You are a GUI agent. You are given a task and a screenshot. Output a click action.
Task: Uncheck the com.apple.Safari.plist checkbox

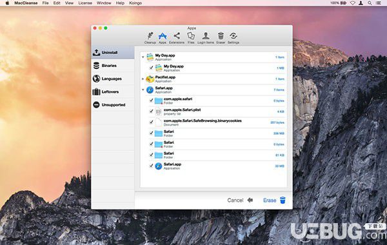click(151, 112)
